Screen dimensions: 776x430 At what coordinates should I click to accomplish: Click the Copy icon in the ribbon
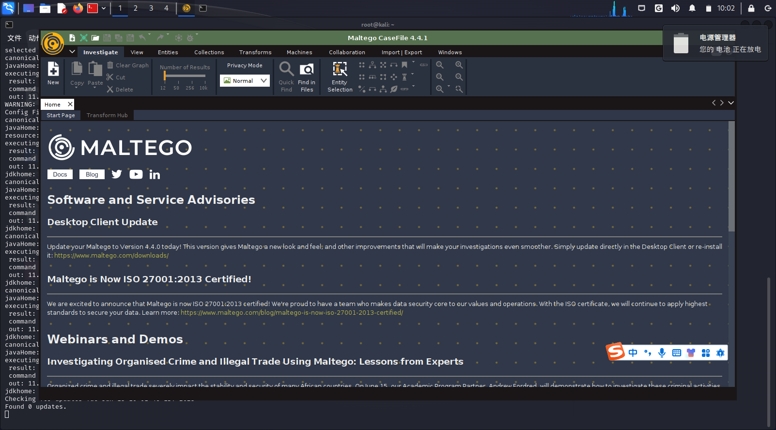(77, 69)
